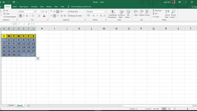Apply the Fill Color bucket
This screenshot has width=197, height=111.
tap(39, 16)
